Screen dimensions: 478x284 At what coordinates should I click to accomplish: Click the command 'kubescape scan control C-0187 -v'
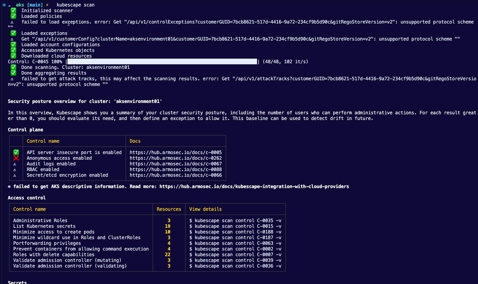[x=238, y=238]
